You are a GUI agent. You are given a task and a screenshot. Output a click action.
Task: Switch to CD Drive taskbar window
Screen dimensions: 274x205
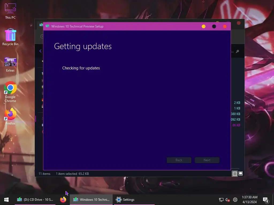tap(35, 200)
